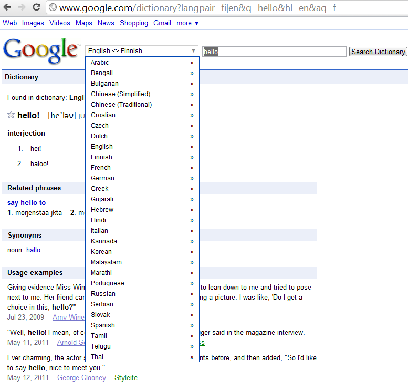Open the Web link in top nav
Screen dimensions: 408x389
(10, 23)
